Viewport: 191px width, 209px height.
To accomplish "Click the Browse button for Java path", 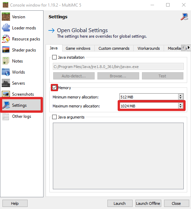I will coord(118,76).
